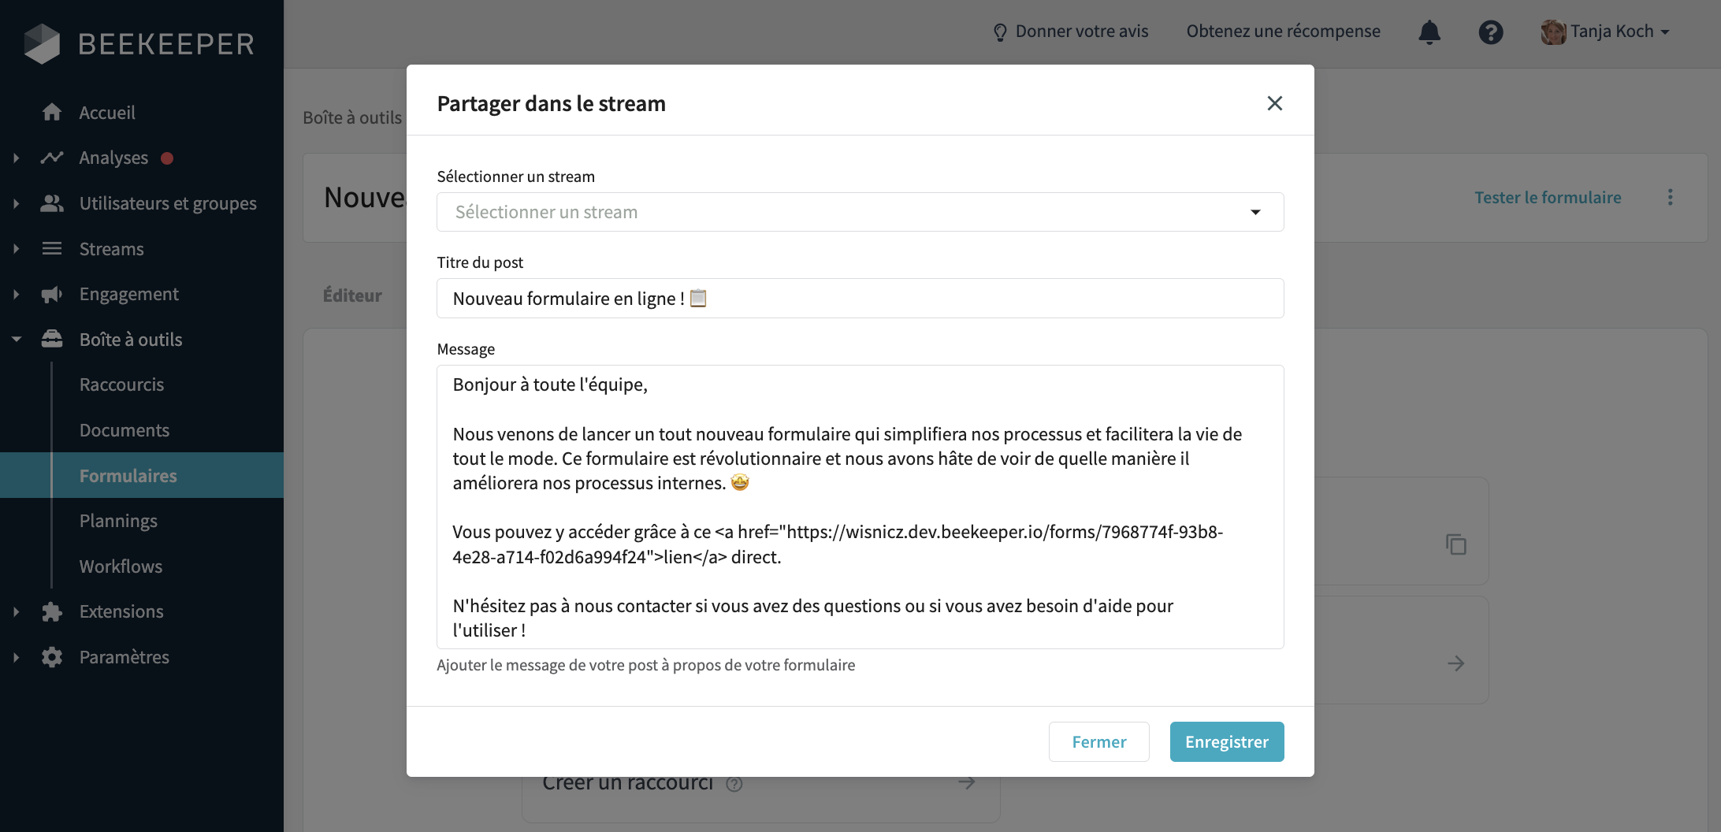The width and height of the screenshot is (1721, 832).
Task: Select the Engagement megaphone icon
Action: (52, 293)
